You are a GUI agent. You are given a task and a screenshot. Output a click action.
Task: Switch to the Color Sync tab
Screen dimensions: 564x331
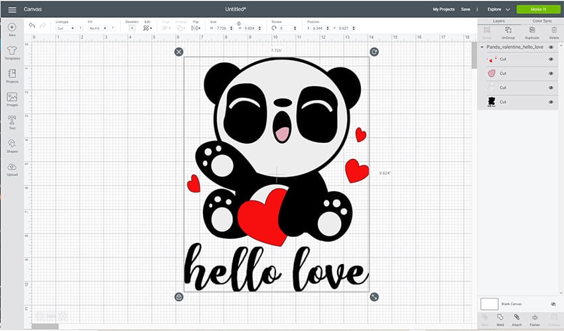542,21
